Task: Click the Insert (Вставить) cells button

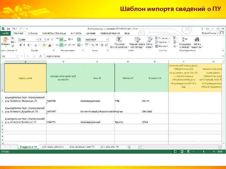Action: pos(163,38)
